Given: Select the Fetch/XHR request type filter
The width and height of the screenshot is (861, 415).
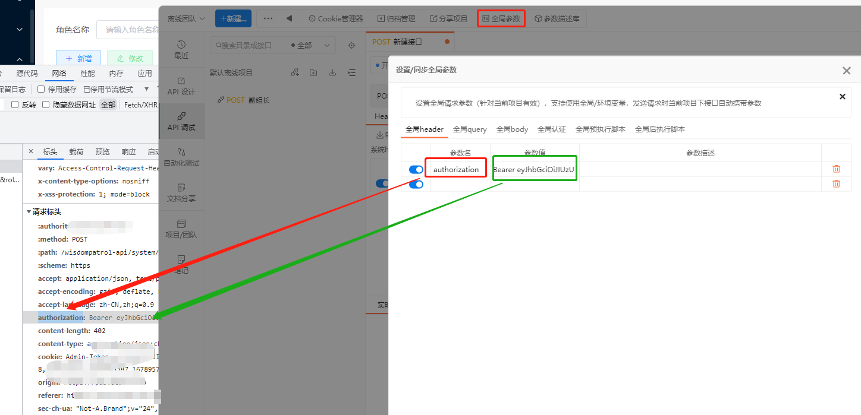Looking at the screenshot, I should [141, 104].
